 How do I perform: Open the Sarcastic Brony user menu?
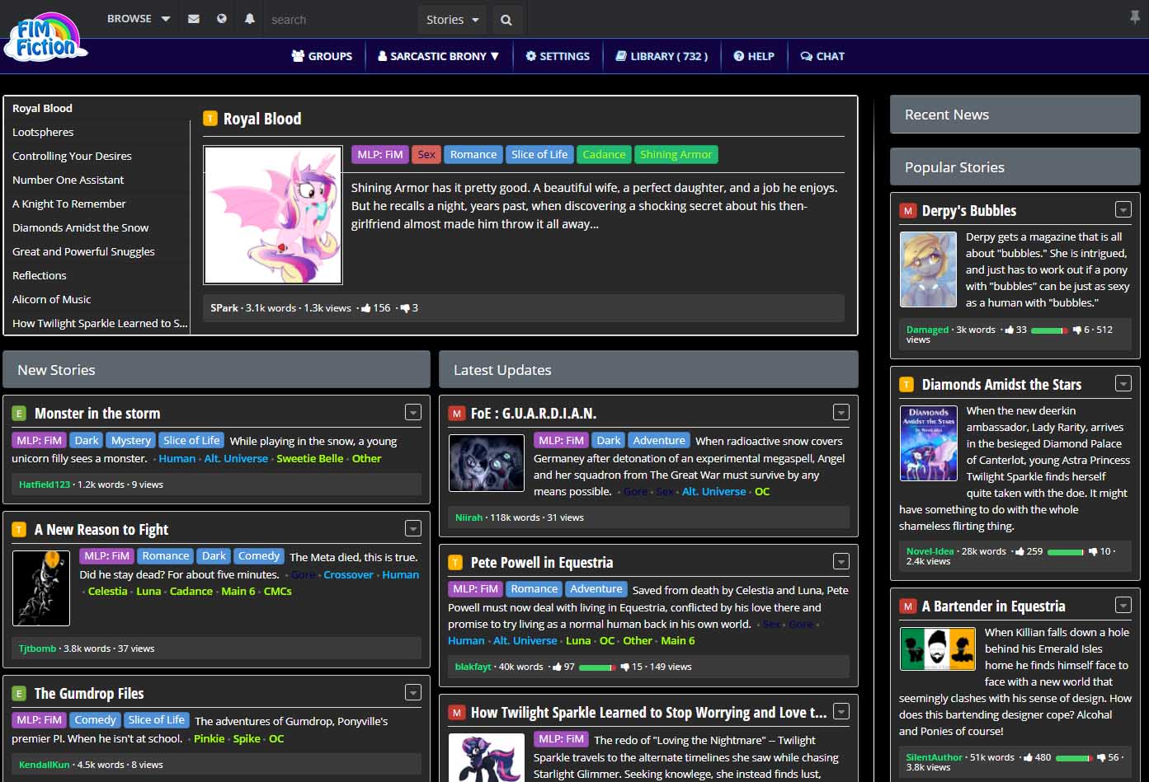pos(438,56)
